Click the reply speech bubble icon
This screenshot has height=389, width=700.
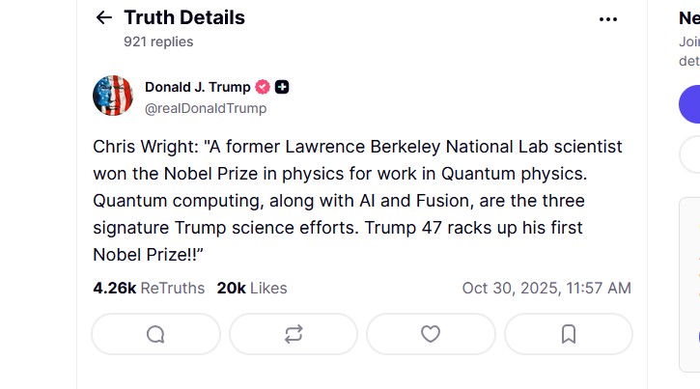[x=155, y=334]
